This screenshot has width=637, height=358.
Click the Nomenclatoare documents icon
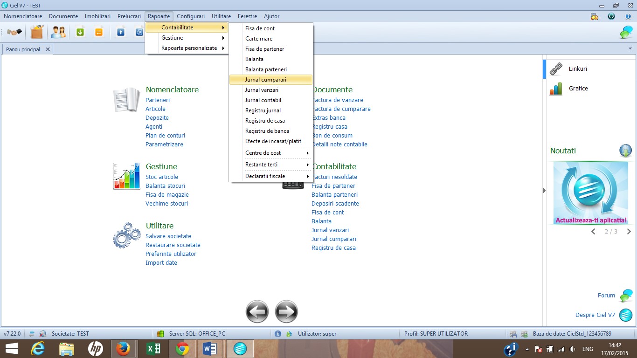tap(127, 99)
